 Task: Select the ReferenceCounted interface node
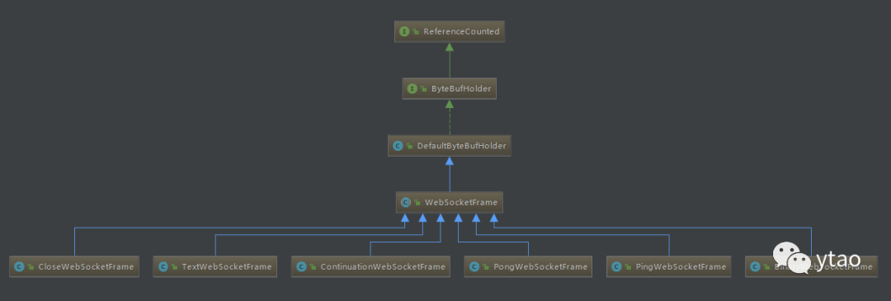click(450, 32)
